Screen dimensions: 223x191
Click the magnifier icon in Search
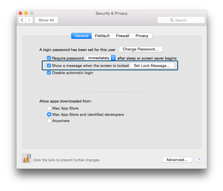pyautogui.click(x=172, y=20)
